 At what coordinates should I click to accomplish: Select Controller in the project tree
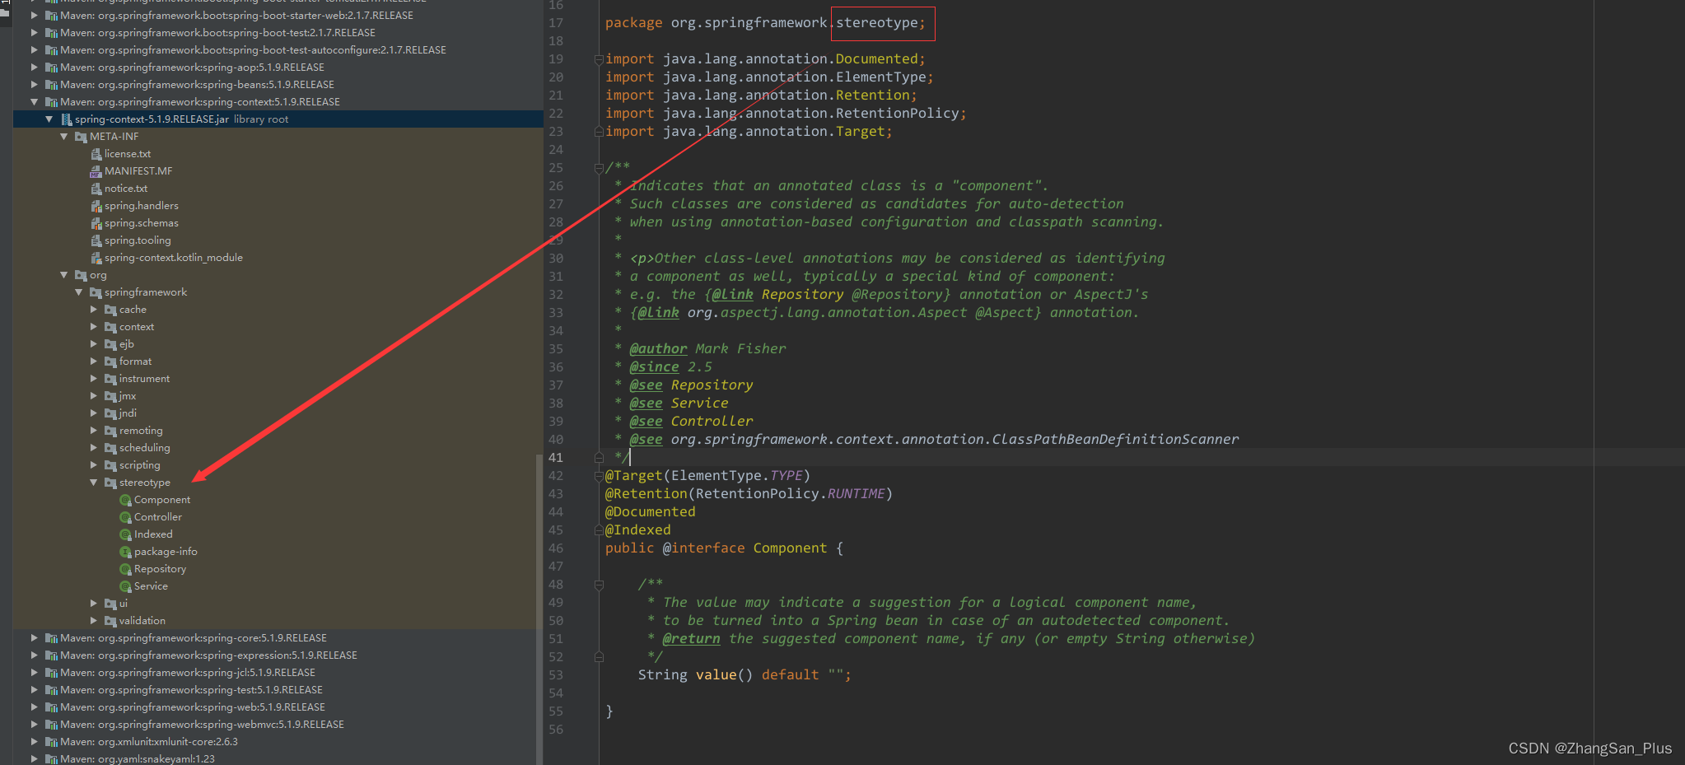pos(158,517)
